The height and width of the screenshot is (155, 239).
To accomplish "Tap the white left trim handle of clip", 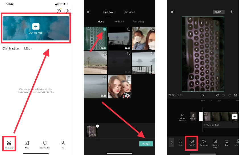I will (x=201, y=117).
